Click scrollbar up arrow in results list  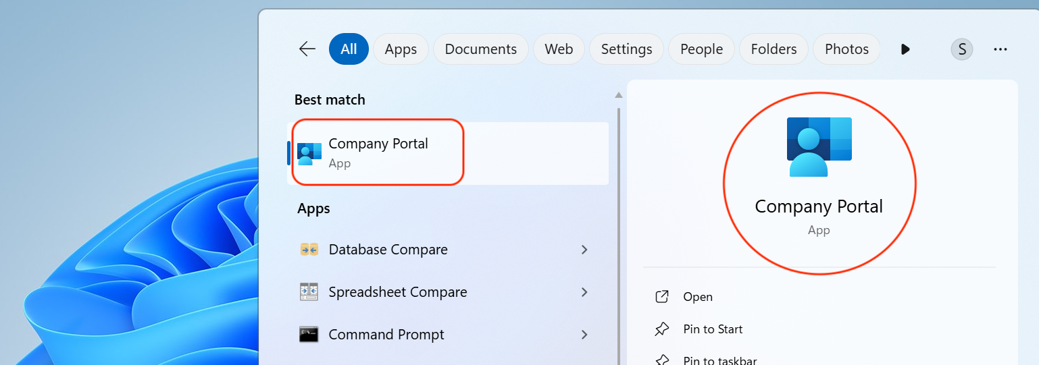(x=618, y=95)
